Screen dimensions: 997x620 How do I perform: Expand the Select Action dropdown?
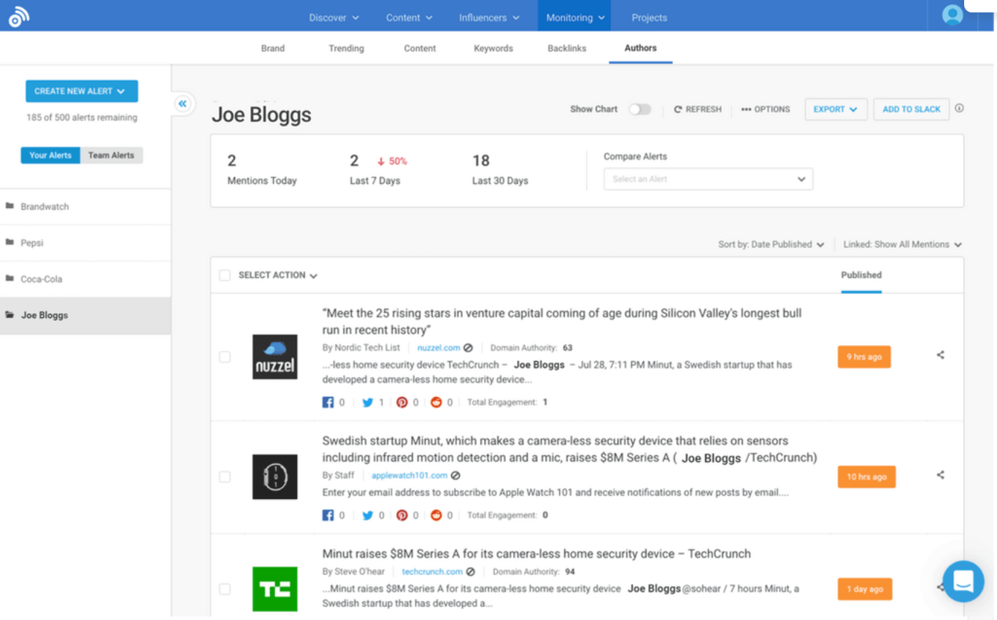(x=277, y=276)
